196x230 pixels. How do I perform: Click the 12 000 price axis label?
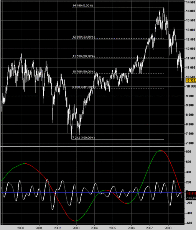click(191, 49)
